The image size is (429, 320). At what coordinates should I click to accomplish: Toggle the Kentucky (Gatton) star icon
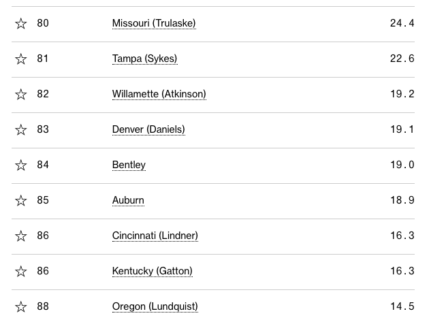[x=21, y=272]
